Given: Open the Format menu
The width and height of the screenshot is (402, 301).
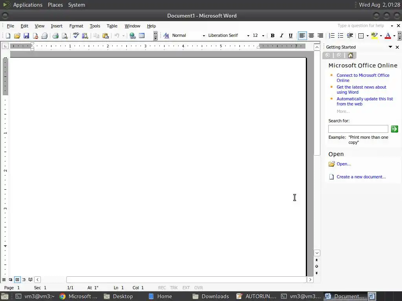Looking at the screenshot, I should pyautogui.click(x=76, y=26).
